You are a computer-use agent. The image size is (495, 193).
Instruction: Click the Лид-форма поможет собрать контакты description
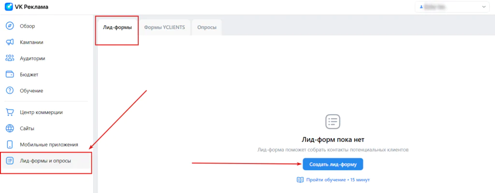click(x=333, y=150)
